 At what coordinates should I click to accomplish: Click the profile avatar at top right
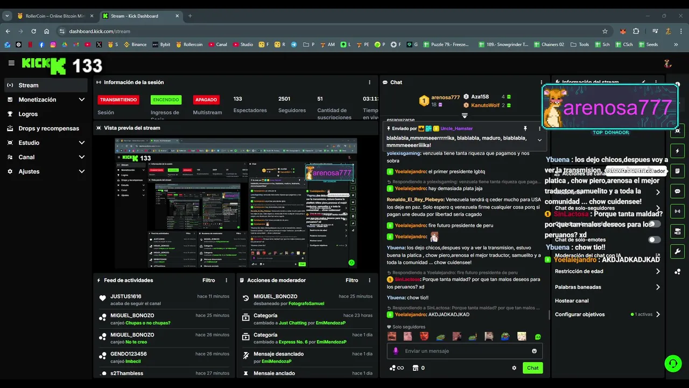coord(668,64)
